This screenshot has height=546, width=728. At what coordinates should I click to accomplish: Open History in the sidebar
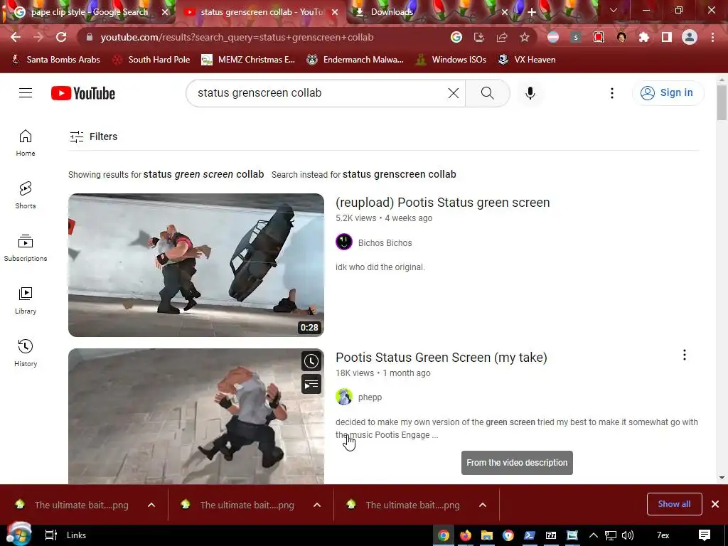pyautogui.click(x=26, y=353)
